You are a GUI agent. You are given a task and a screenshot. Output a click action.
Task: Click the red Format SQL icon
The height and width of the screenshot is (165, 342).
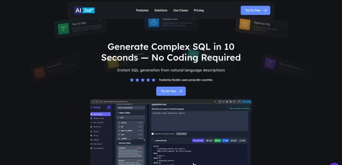39,73
